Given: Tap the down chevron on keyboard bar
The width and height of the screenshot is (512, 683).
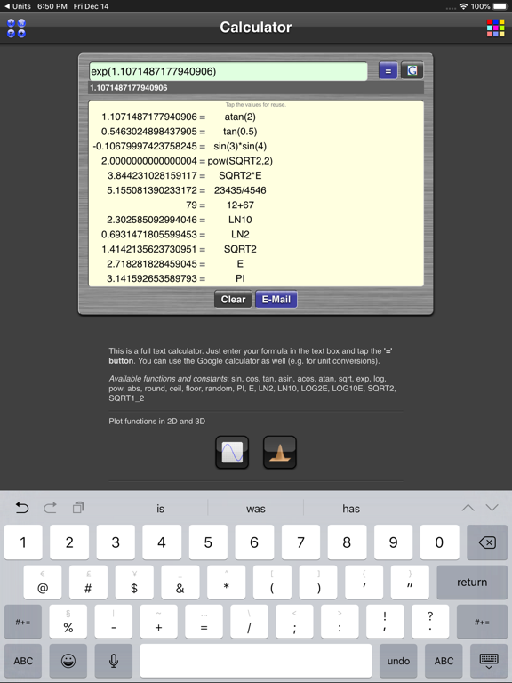Looking at the screenshot, I should 492,508.
